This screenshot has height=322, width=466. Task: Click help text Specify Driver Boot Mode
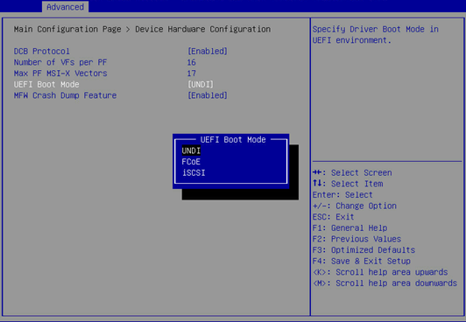pyautogui.click(x=376, y=34)
